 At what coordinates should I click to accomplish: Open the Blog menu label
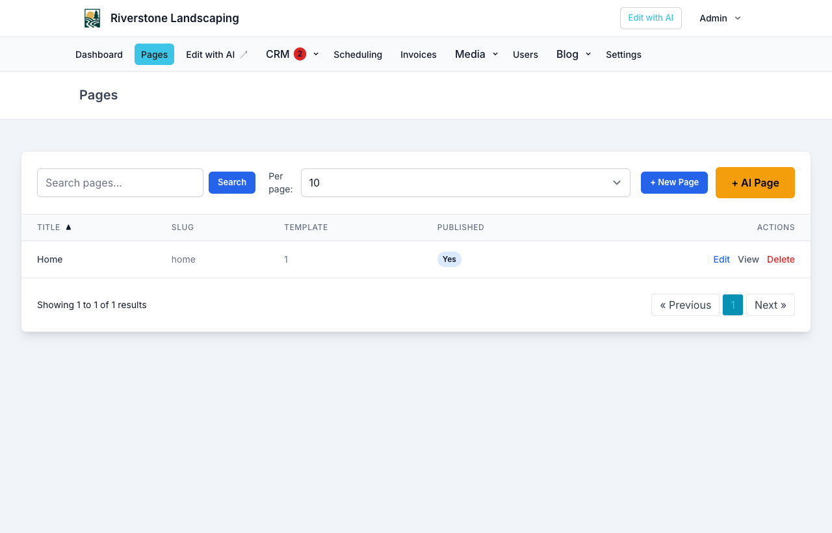[x=567, y=54]
